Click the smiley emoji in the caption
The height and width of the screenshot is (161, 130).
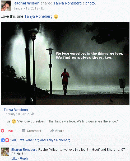pos(56,17)
